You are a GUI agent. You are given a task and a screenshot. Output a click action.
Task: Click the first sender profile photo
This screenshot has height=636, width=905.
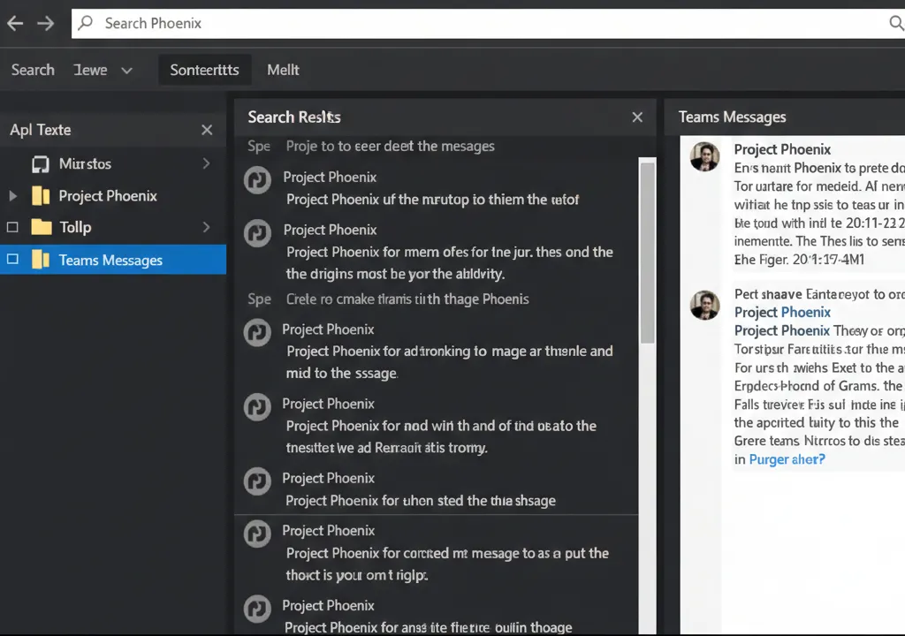[x=704, y=156]
